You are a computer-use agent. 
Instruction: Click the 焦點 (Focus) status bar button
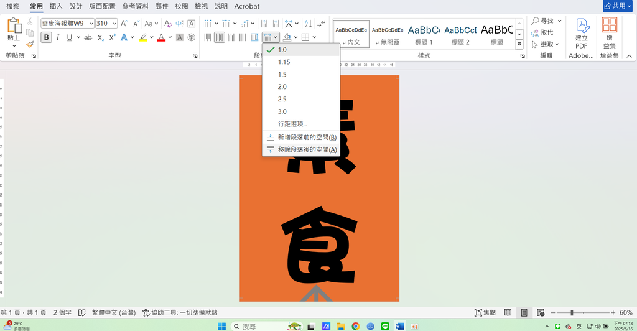[x=485, y=313]
